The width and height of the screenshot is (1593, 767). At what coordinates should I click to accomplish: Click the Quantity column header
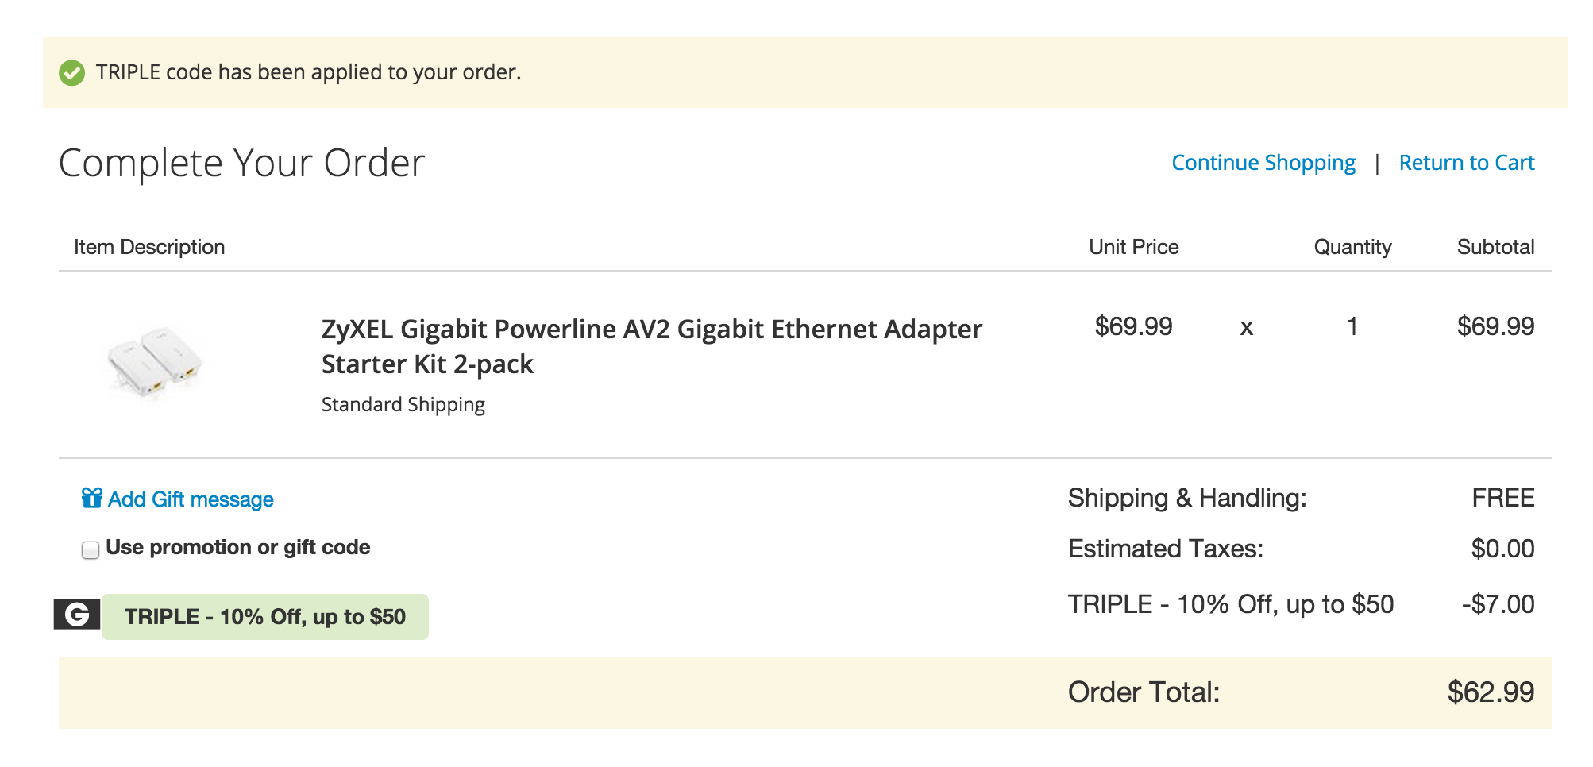(x=1352, y=247)
